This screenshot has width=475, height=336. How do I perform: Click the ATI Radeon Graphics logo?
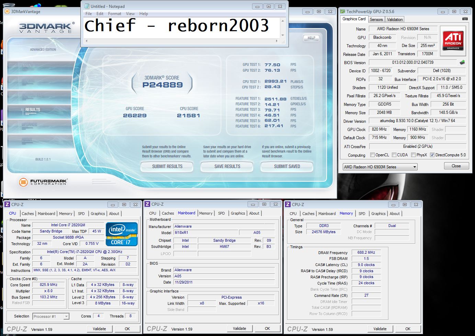453,40
